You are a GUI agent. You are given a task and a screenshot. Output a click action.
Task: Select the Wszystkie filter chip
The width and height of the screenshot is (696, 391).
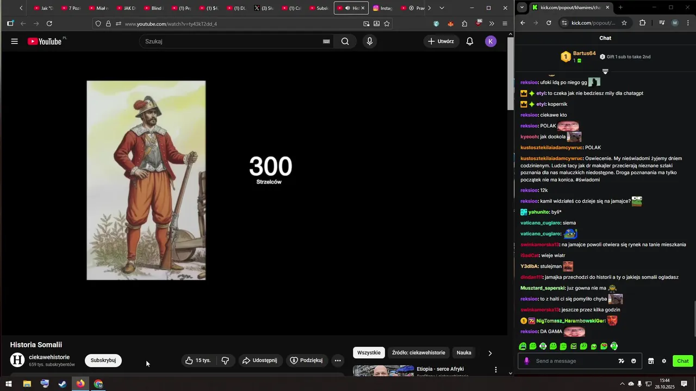tap(369, 353)
